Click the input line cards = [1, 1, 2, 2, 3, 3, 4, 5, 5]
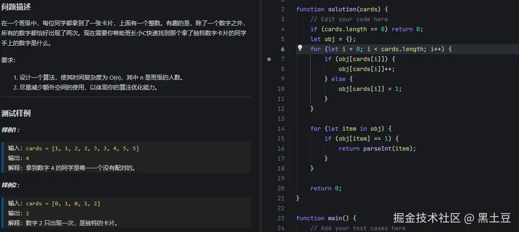The image size is (519, 232). tap(73, 148)
